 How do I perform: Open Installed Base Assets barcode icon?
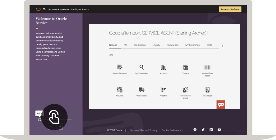207,68
